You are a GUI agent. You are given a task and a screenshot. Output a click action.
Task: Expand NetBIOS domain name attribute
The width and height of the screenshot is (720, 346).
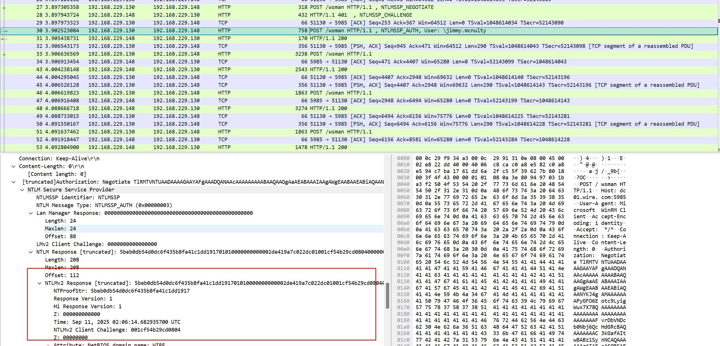48,344
